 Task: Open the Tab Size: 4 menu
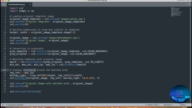pyautogui.click(x=168, y=105)
